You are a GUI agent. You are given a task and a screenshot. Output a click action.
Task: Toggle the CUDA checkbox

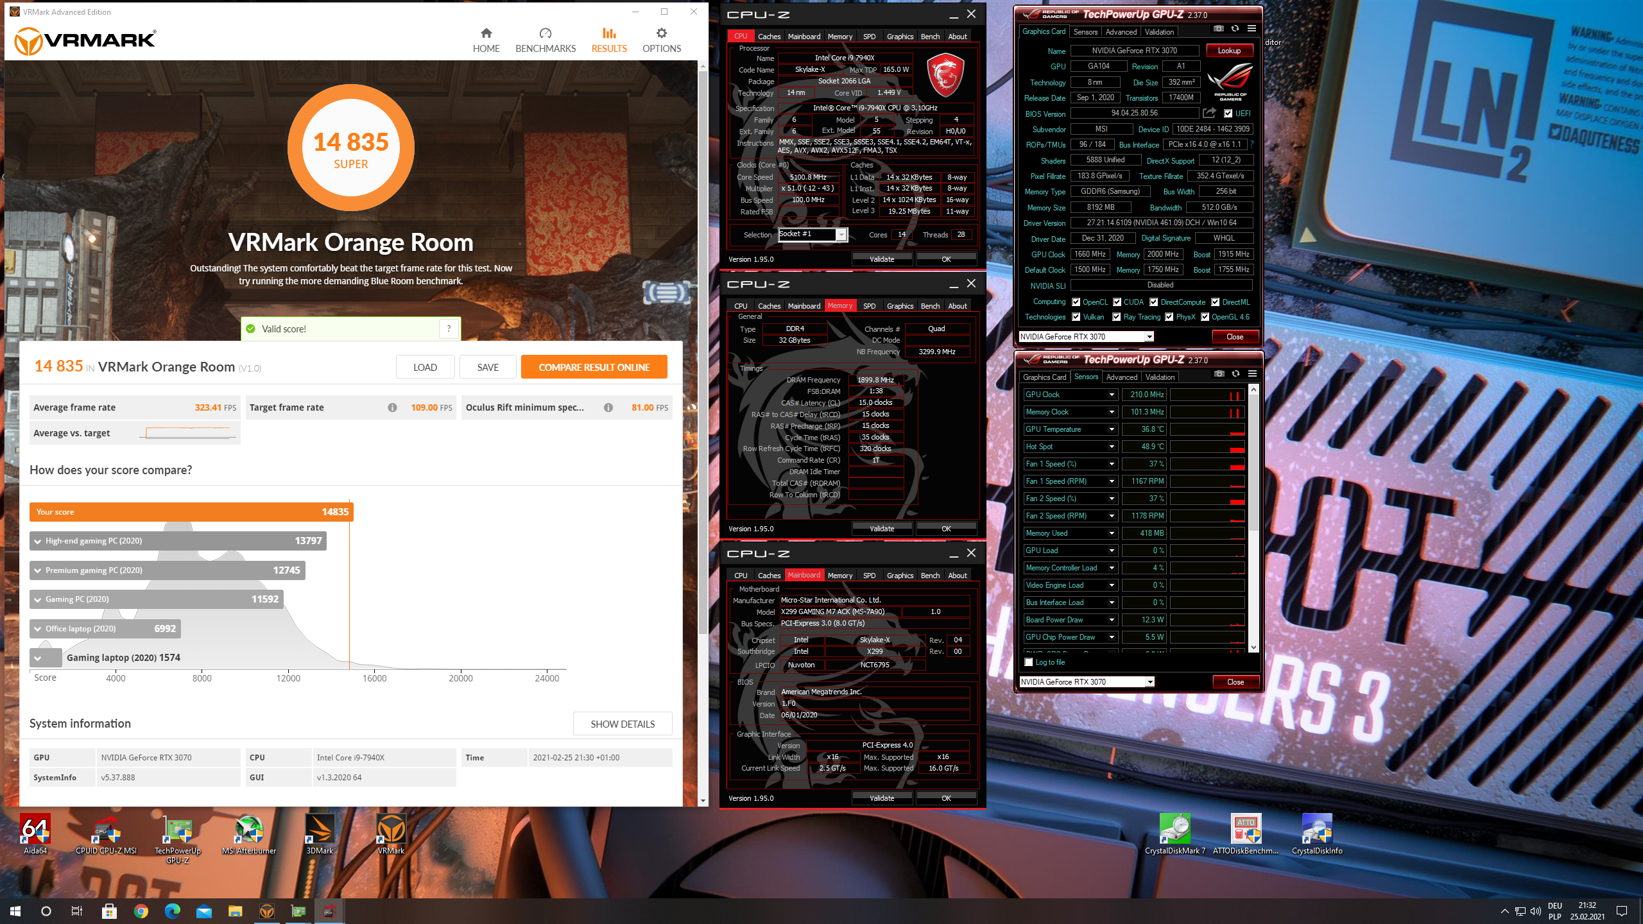[x=1117, y=302]
